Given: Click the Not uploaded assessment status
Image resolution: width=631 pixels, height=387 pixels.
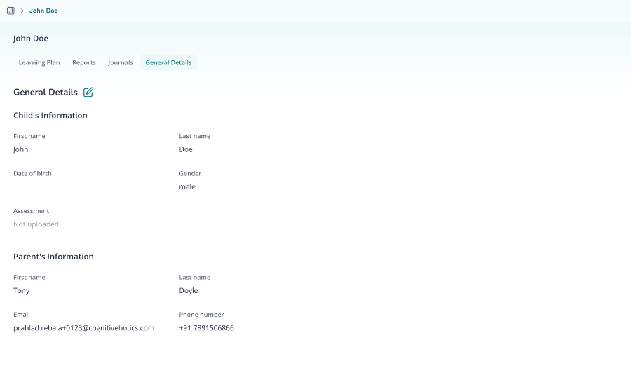Looking at the screenshot, I should pyautogui.click(x=36, y=224).
